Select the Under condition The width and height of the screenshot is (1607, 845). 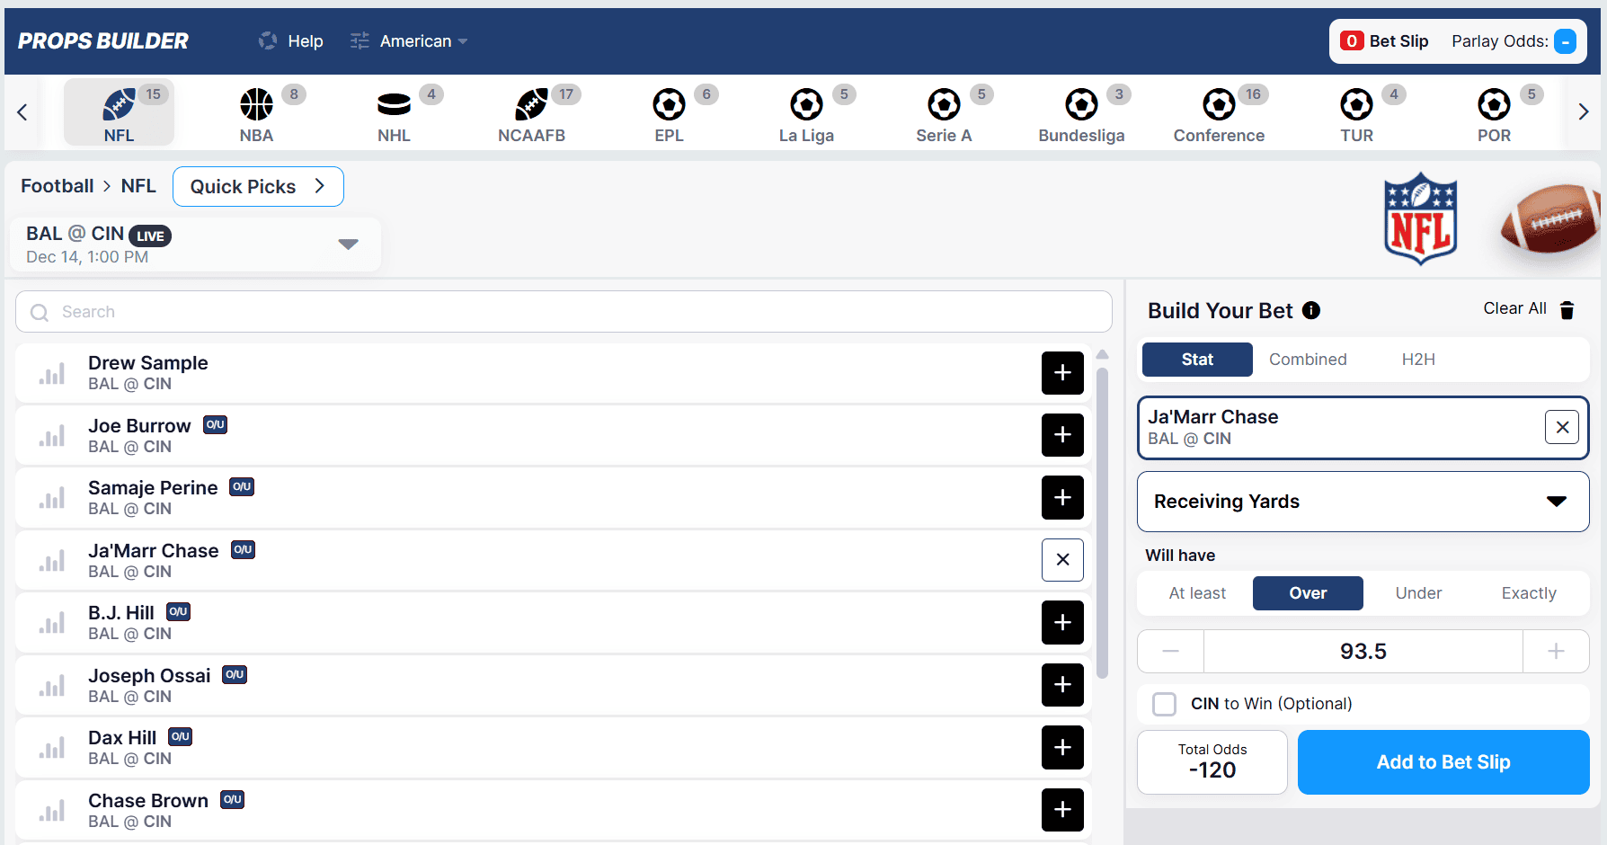(x=1417, y=593)
